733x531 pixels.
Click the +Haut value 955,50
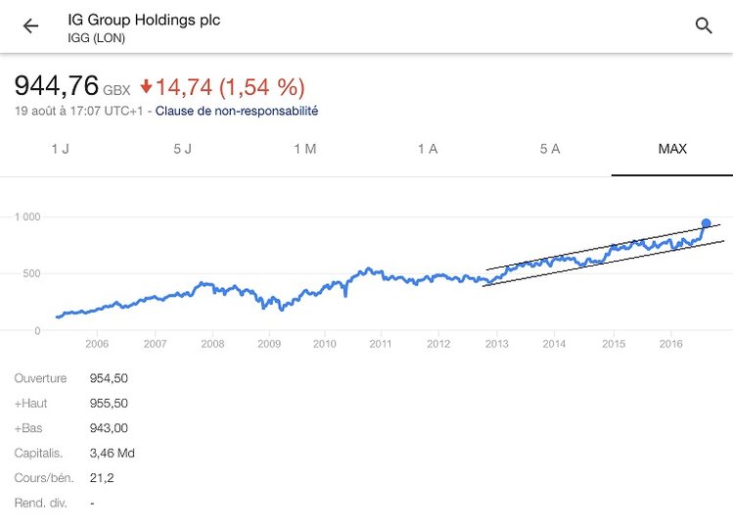[109, 403]
